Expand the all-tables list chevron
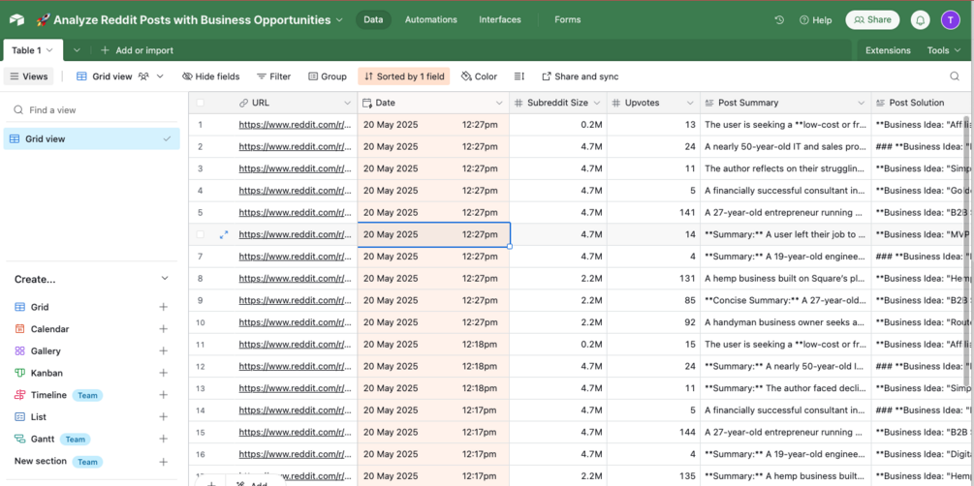Viewport: 974px width, 486px height. coord(77,50)
